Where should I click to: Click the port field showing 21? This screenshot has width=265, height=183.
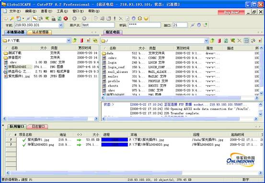tap(180, 25)
